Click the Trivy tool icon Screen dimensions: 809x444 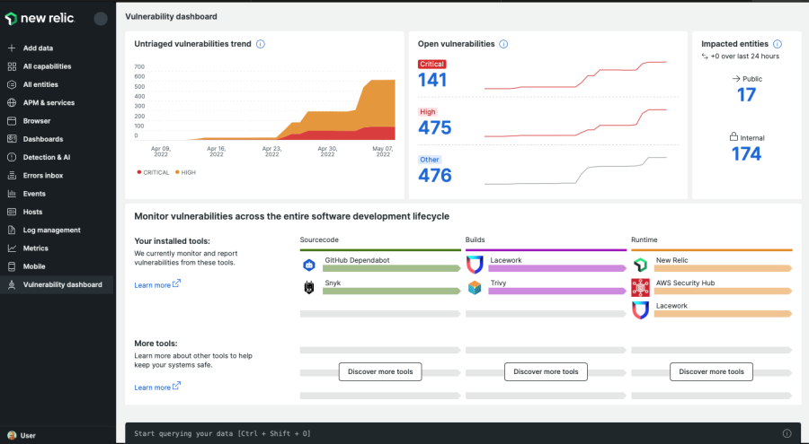[475, 288]
